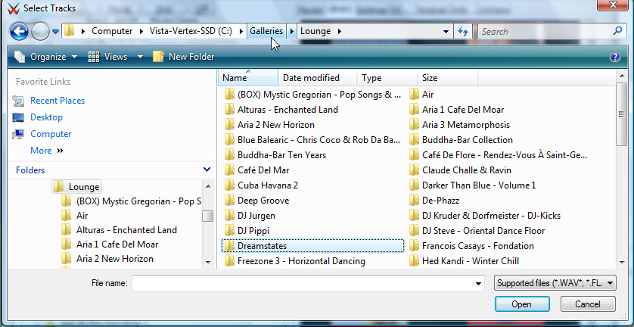The height and width of the screenshot is (327, 634).
Task: Select Alturas - Enchanted Land folder icon in list
Action: click(229, 110)
